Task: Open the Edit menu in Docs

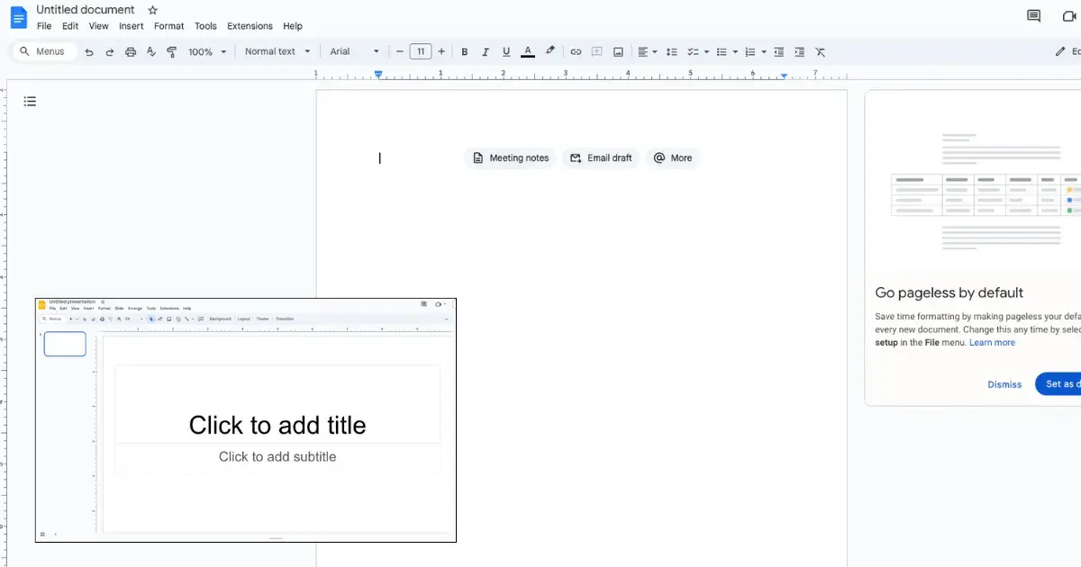Action: (x=70, y=26)
